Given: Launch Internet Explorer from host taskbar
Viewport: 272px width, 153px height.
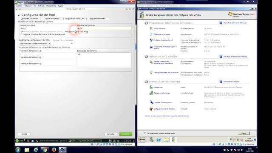Looking at the screenshot, I should (36, 150).
